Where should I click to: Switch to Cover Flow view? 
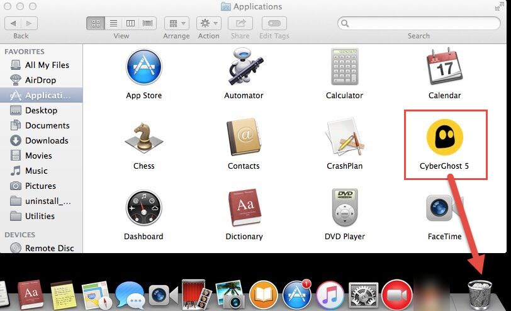pyautogui.click(x=148, y=23)
